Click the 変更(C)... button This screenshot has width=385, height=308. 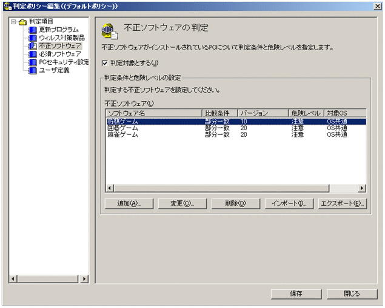[x=182, y=203]
